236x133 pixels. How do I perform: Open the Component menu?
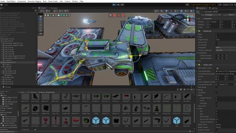pos(21,1)
